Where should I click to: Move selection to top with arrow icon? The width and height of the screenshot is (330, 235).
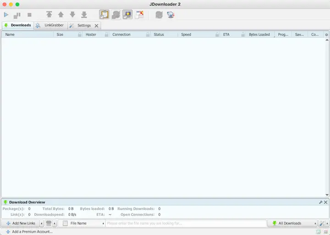[x=49, y=15]
